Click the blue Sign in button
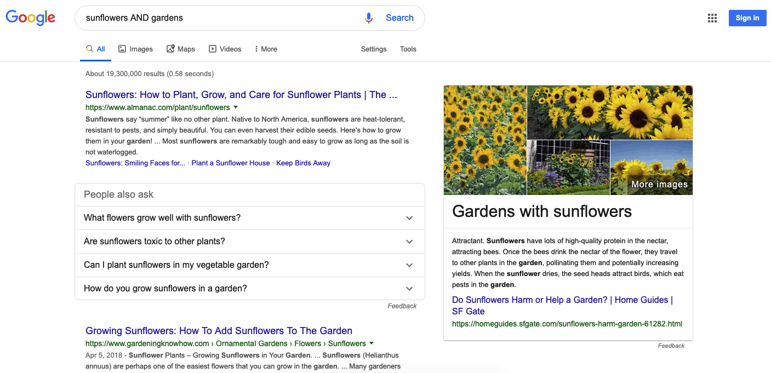The height and width of the screenshot is (373, 771). pyautogui.click(x=747, y=18)
